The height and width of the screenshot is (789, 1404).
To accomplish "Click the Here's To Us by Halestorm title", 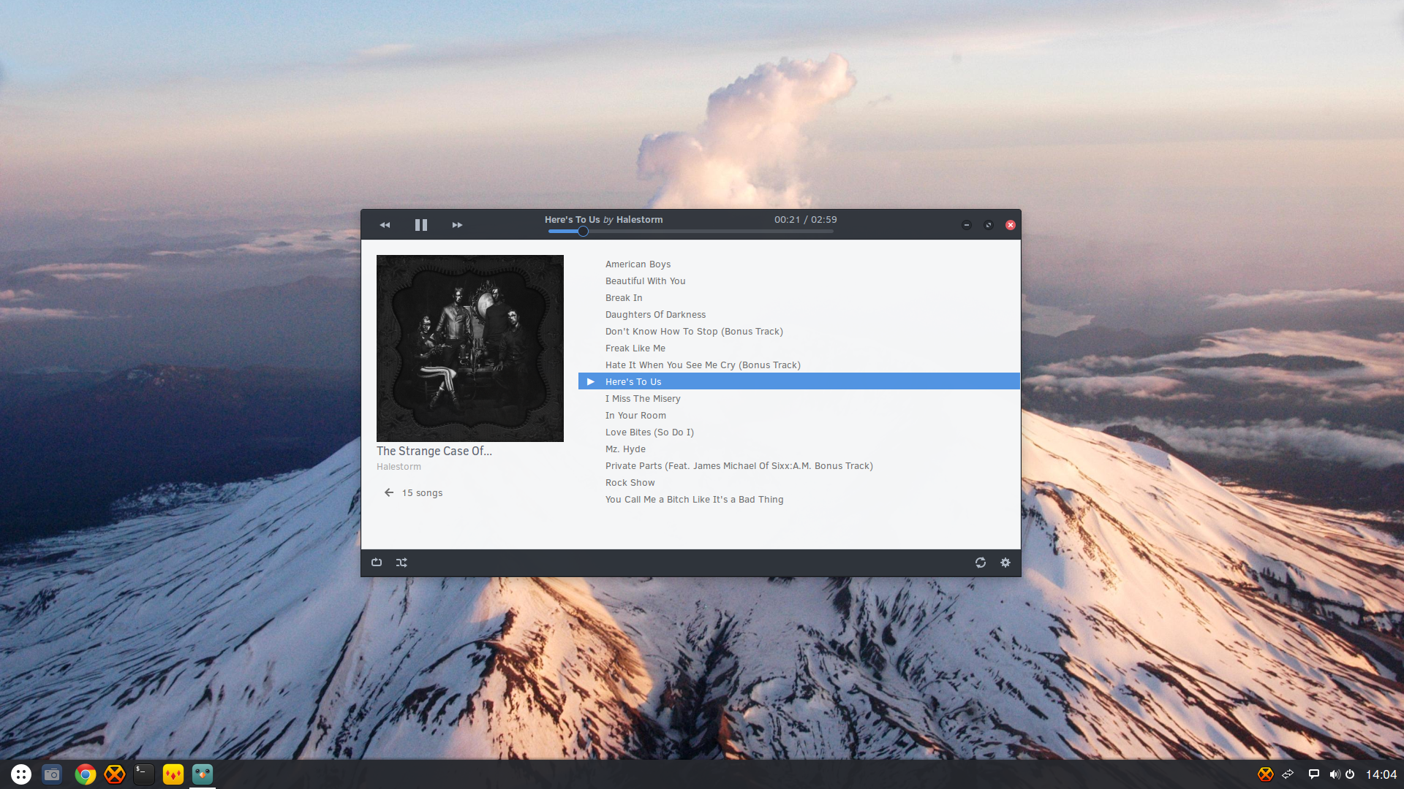I will 604,220.
